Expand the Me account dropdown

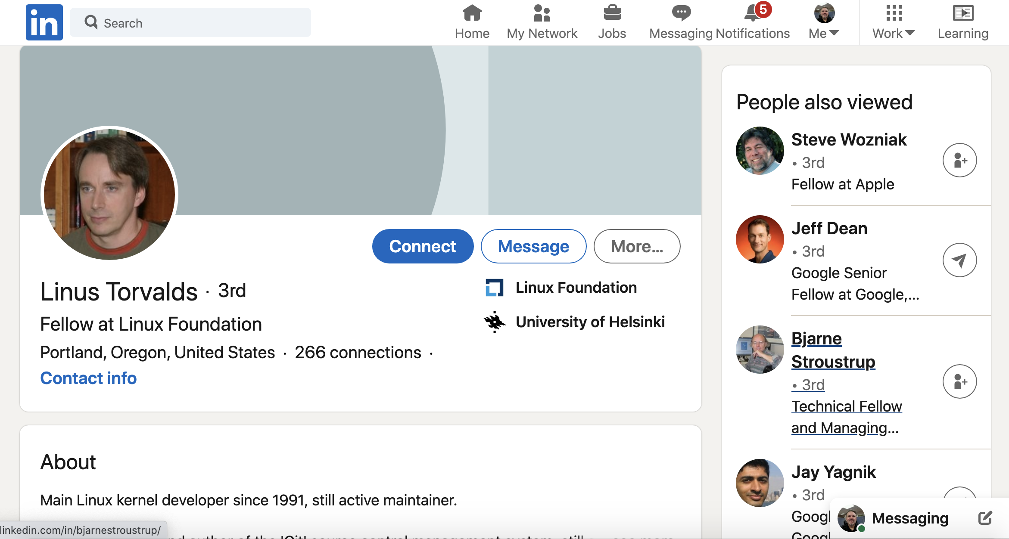[x=824, y=22]
